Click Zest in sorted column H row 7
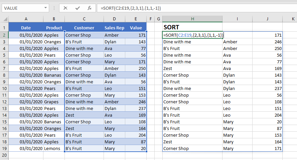Screen dimensions: 297x160 [x=192, y=69]
